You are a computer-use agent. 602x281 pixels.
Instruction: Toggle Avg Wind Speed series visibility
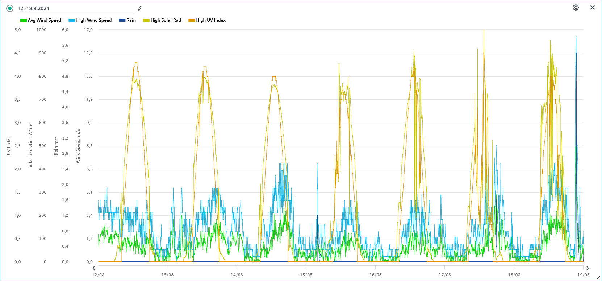[x=44, y=20]
